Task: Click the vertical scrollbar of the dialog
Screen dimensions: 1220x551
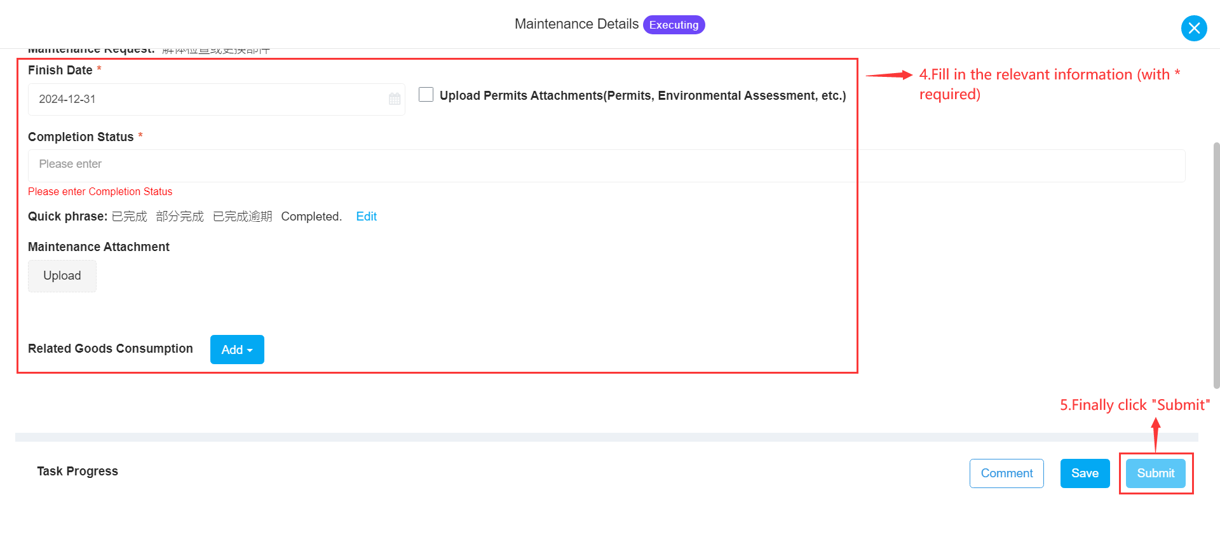Action: coord(1216,264)
